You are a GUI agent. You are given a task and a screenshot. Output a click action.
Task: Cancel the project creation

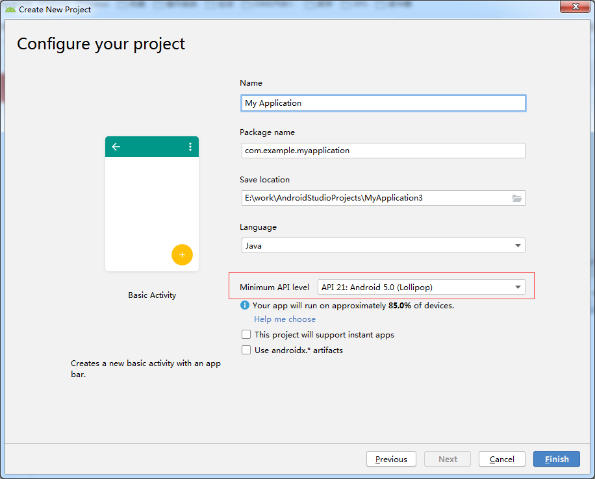pos(501,460)
